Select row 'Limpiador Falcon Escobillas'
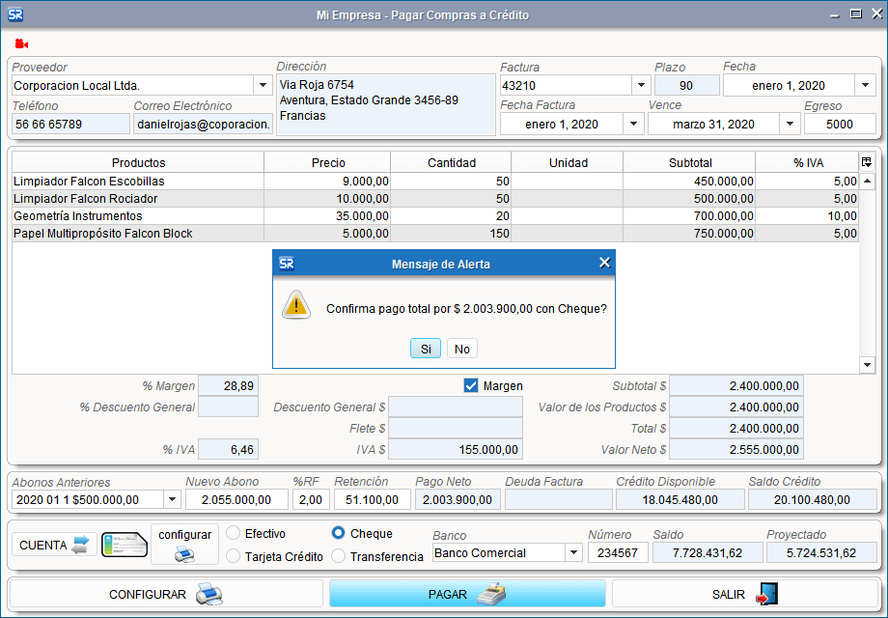Screen dimensions: 888x618 (x=435, y=182)
